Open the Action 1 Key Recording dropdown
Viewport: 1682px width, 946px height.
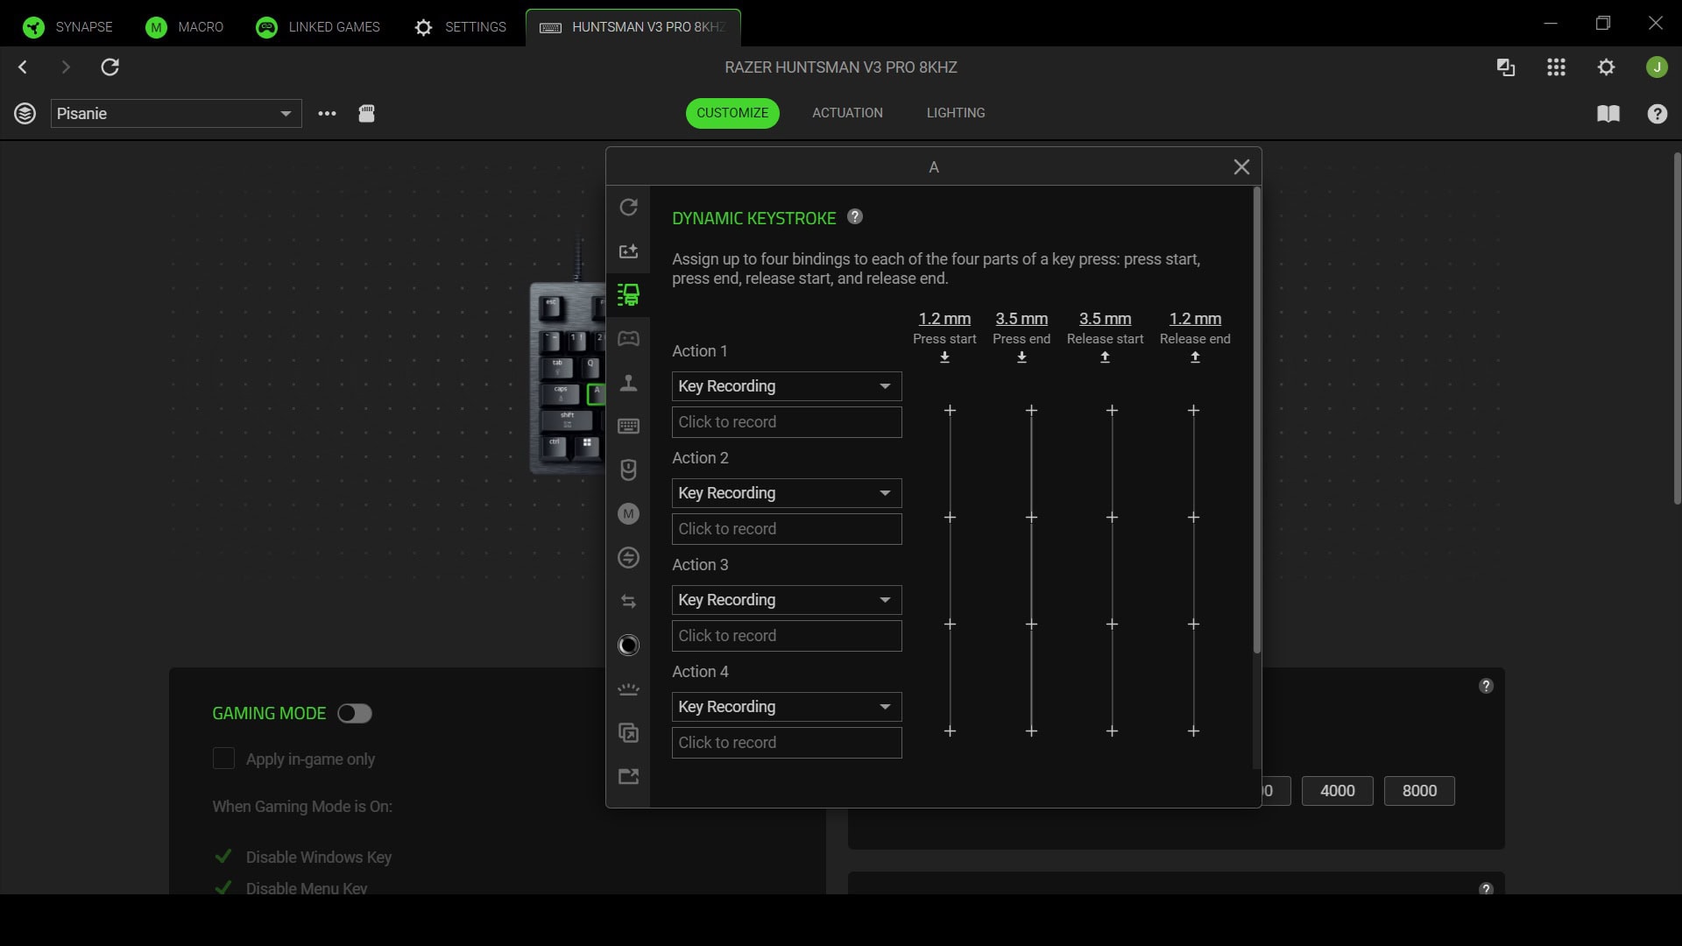[x=786, y=386]
